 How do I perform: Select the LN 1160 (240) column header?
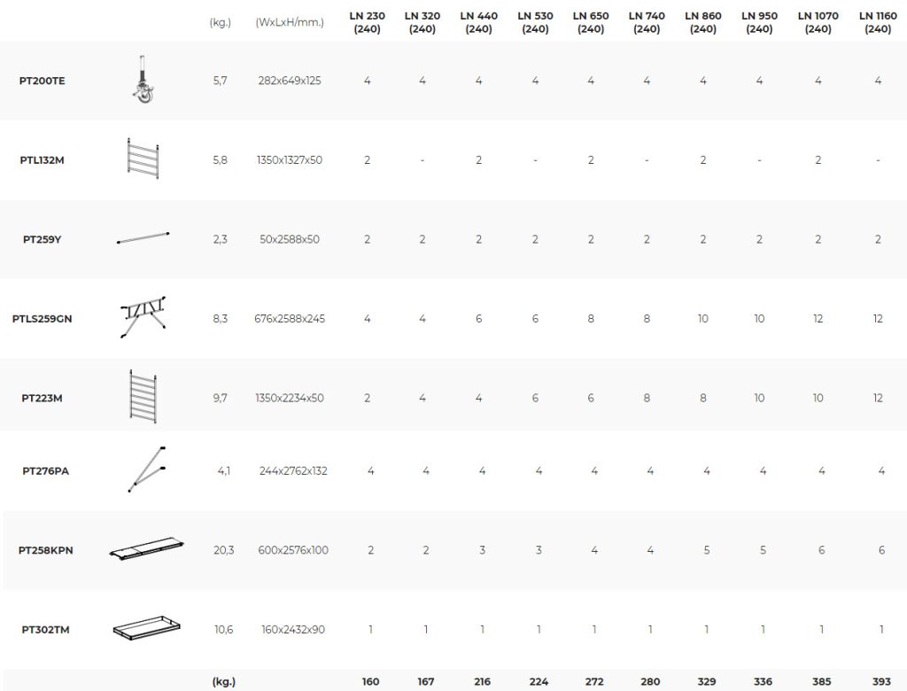click(x=878, y=22)
